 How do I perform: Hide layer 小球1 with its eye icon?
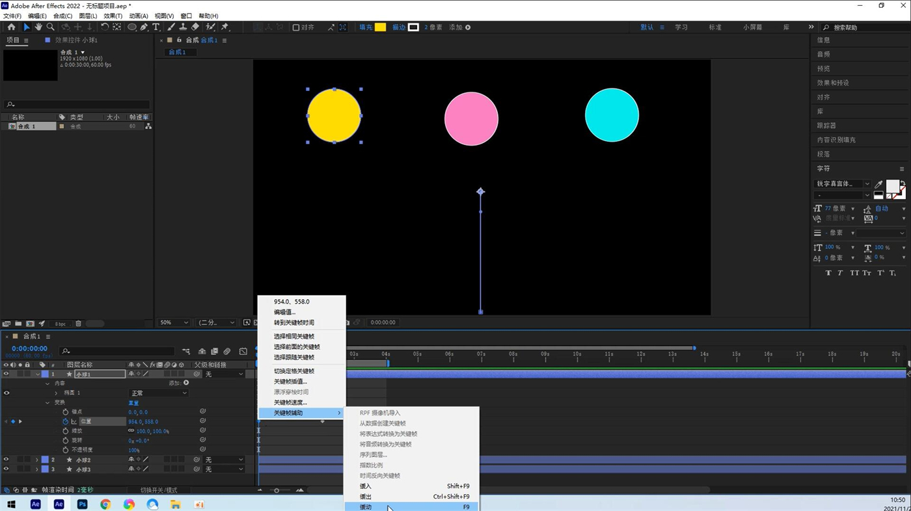coord(7,374)
